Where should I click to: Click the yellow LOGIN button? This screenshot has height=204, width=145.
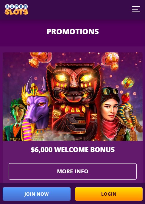(109, 194)
